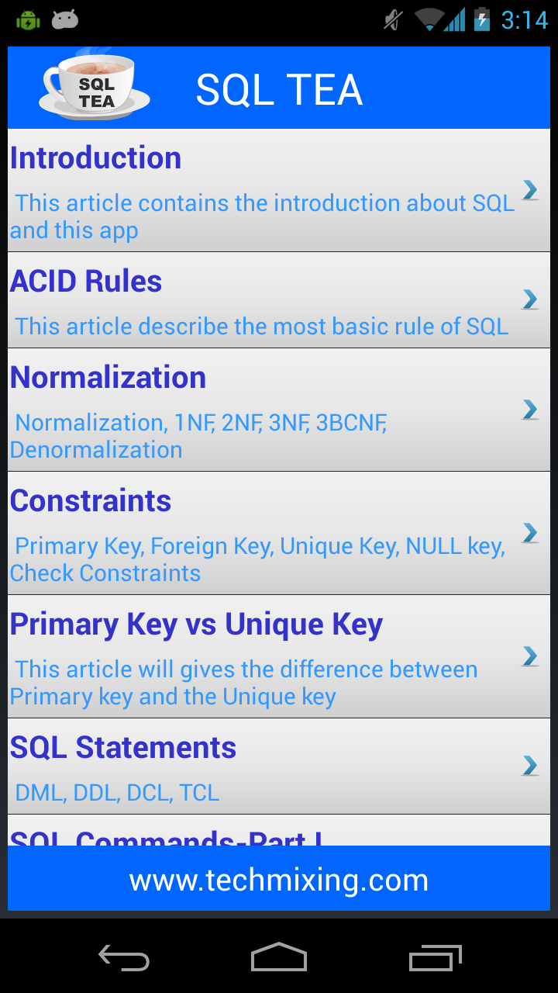Open the Constraints row arrow
The height and width of the screenshot is (993, 558).
point(530,533)
